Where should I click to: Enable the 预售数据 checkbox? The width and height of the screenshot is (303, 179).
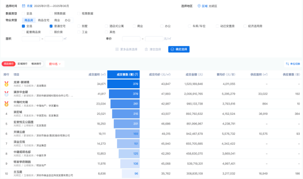click(51, 13)
